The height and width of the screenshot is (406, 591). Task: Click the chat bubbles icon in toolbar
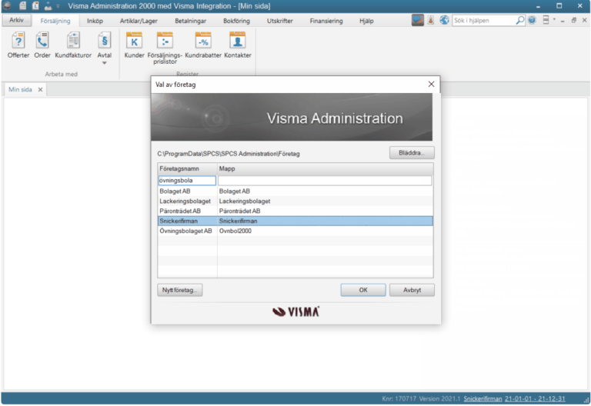tap(417, 20)
